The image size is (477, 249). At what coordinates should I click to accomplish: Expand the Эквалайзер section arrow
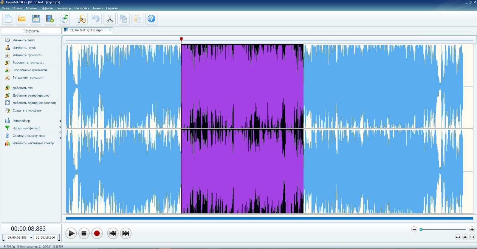[60, 121]
